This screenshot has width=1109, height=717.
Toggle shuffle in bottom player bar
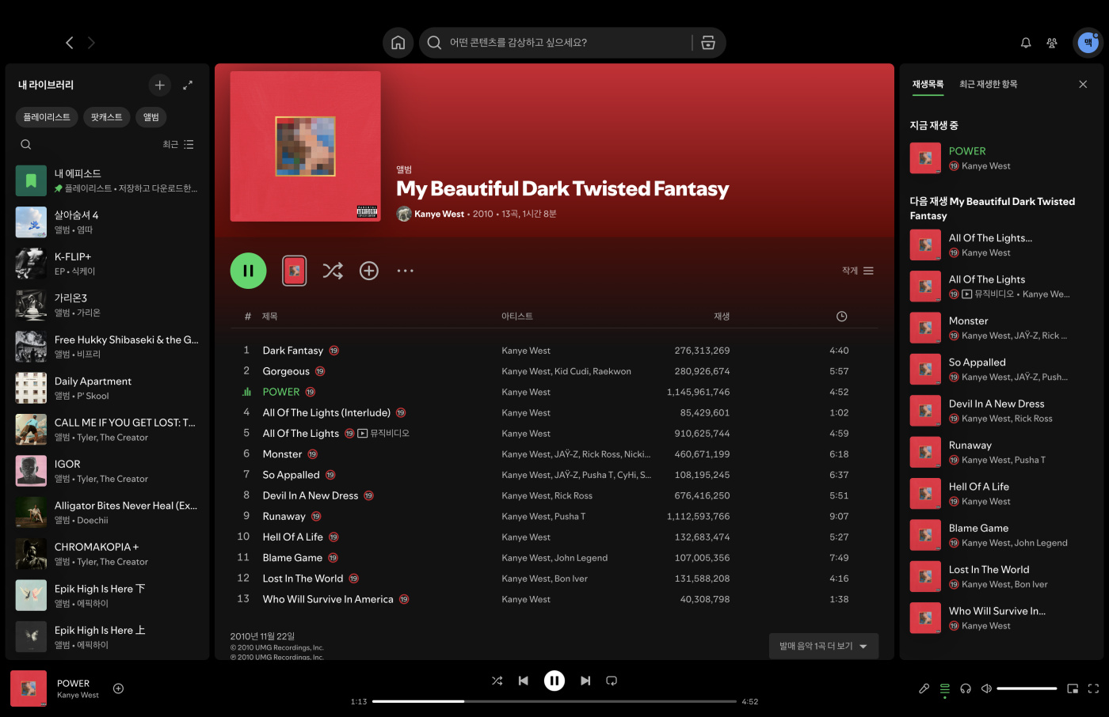point(497,681)
